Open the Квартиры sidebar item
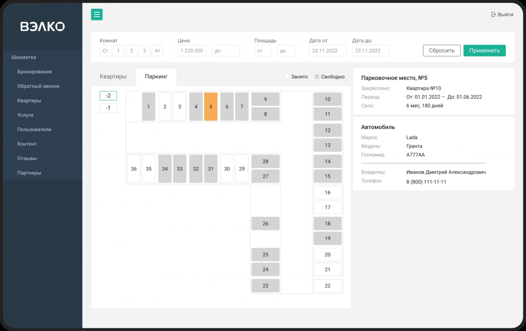The image size is (526, 331). 29,101
